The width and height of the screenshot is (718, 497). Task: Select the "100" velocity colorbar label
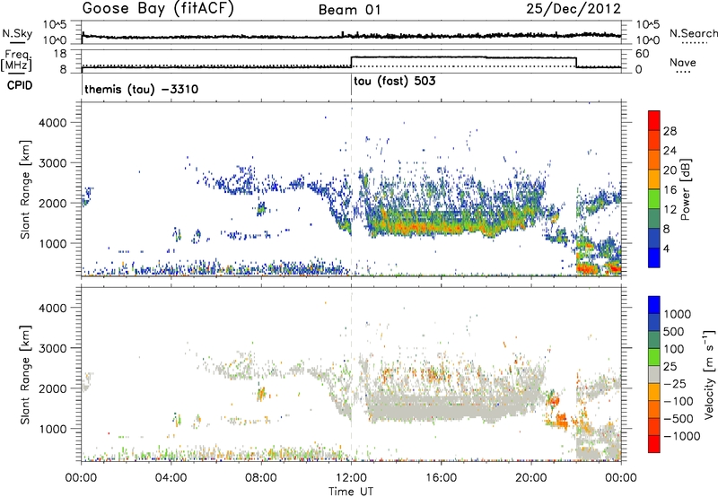pyautogui.click(x=674, y=349)
